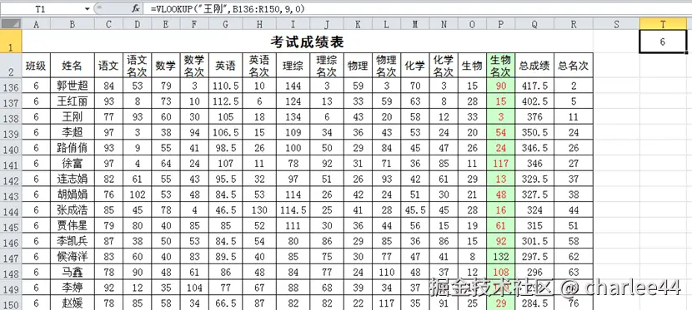The image size is (692, 310).
Task: Click the 英语名次 header cell
Action: click(x=259, y=66)
